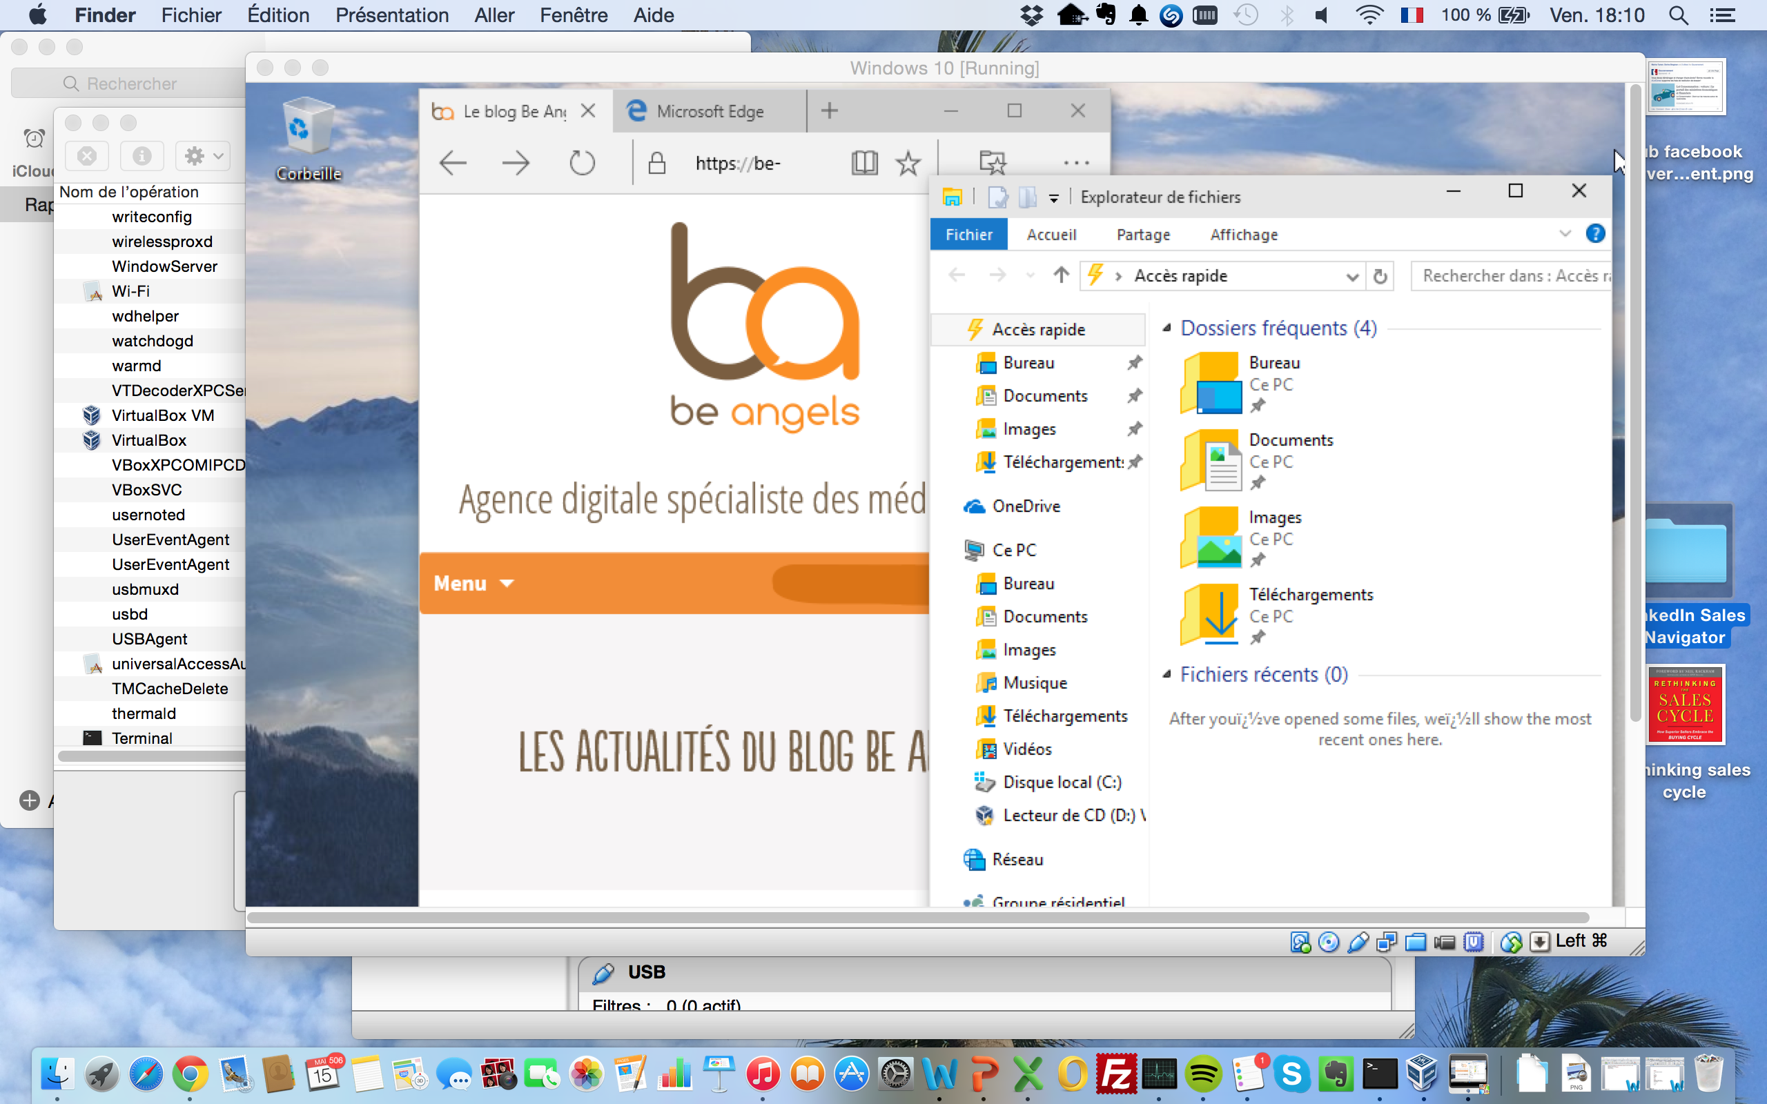Open quick access toolbar customize dropdown

point(1053,198)
